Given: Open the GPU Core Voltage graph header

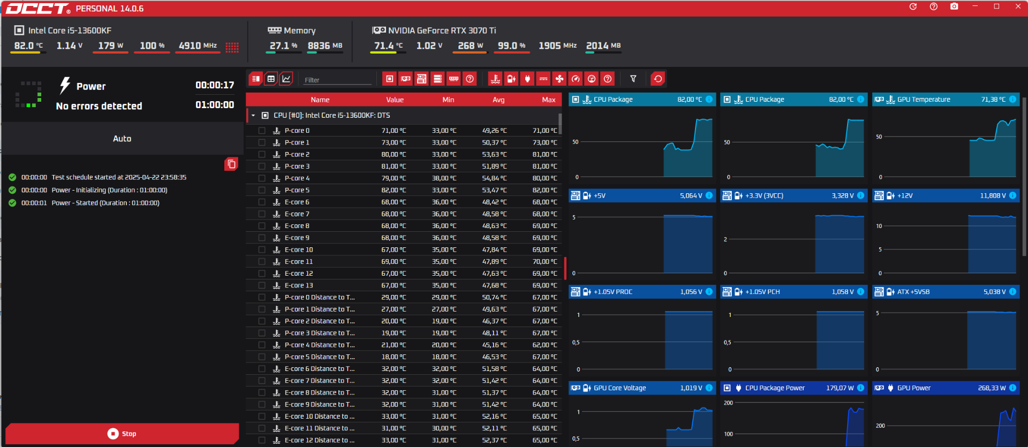Looking at the screenshot, I should 642,388.
